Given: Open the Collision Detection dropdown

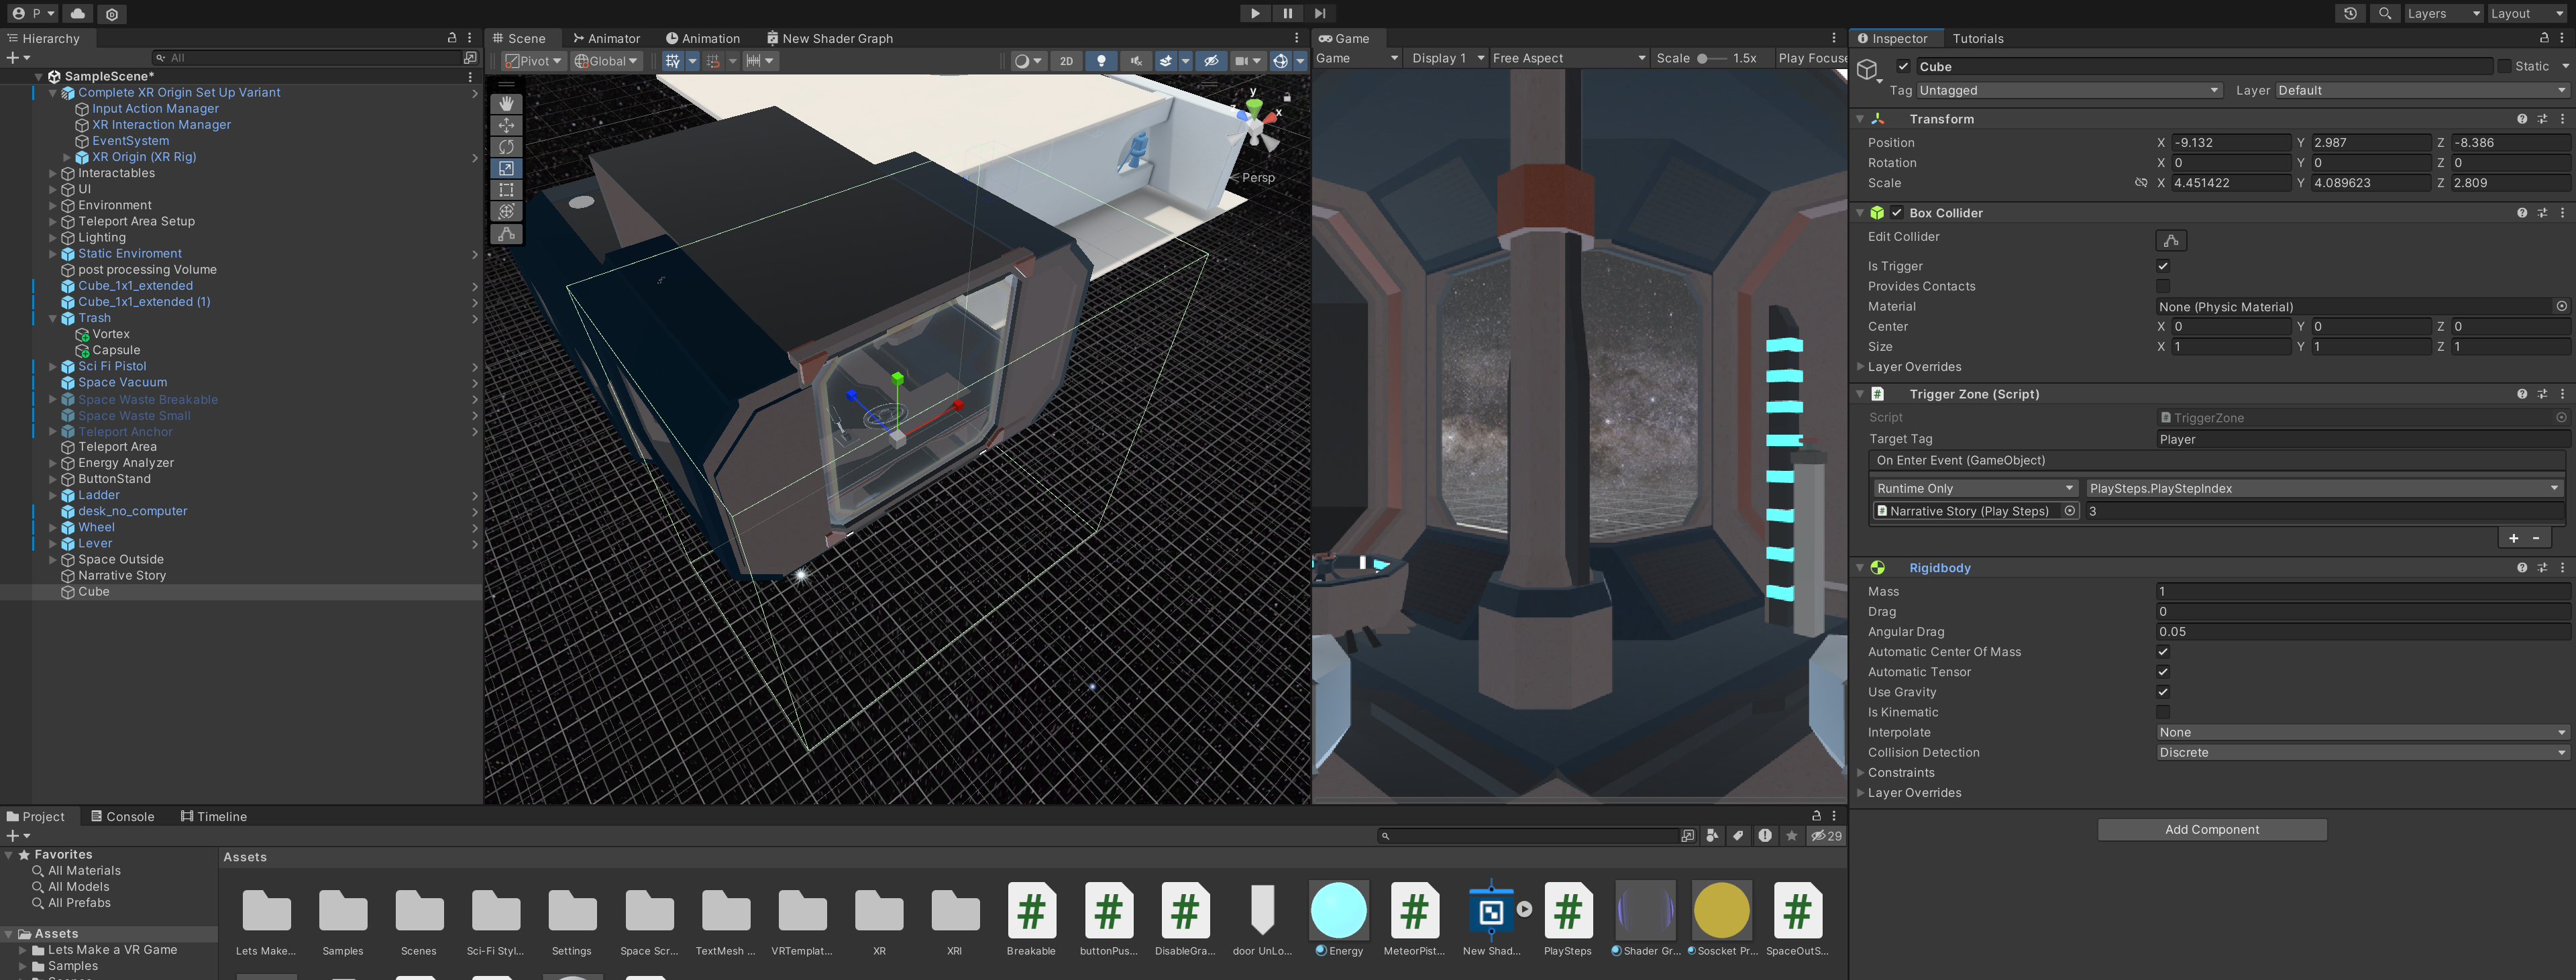Looking at the screenshot, I should click(x=2361, y=753).
